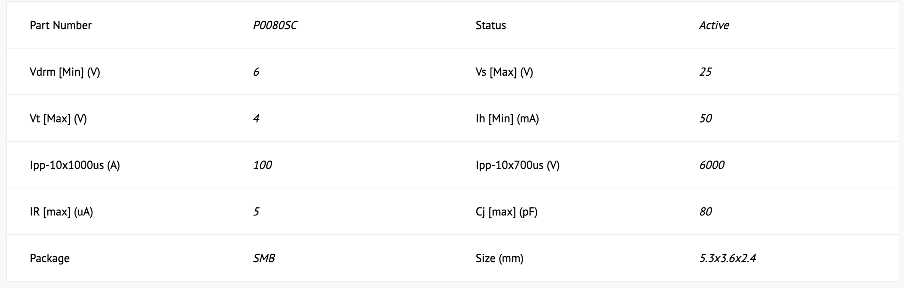Click the Vdrm [Min] (V) label
This screenshot has height=288, width=904.
pos(65,72)
